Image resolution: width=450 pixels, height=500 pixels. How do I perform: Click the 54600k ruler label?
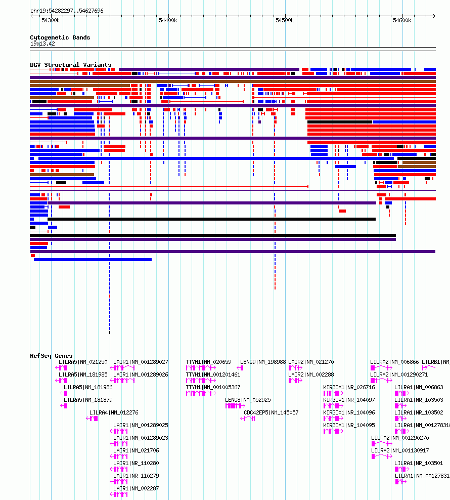click(x=402, y=20)
